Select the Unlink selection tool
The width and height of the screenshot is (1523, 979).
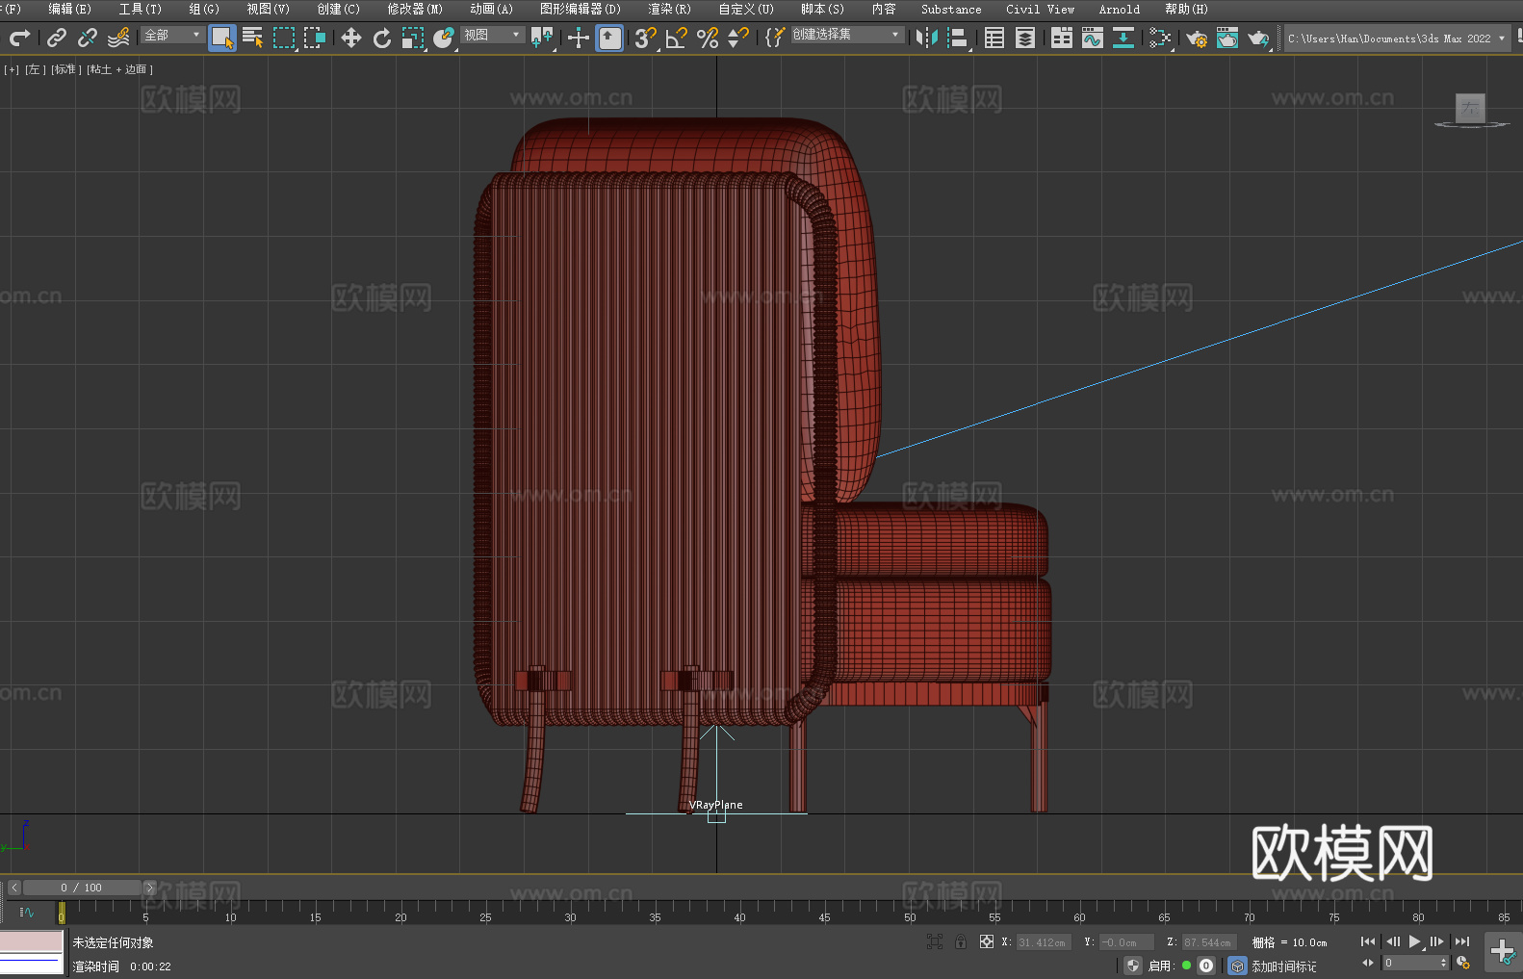[x=88, y=38]
